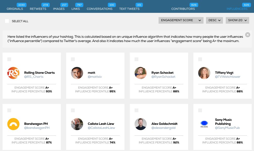254x151 pixels.
Task: Open the Engagement Score sort dropdown
Action: point(181,20)
